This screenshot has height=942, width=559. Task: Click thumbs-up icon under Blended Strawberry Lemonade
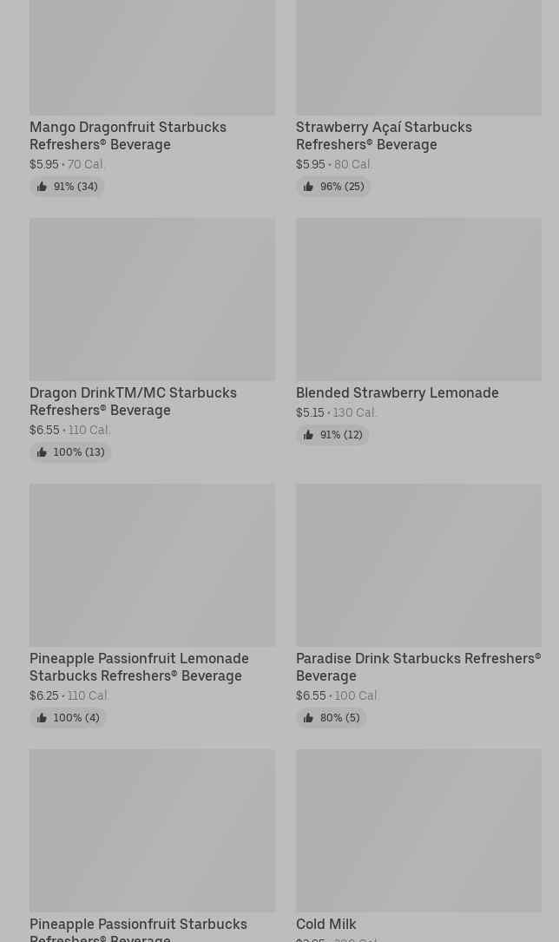tap(308, 435)
